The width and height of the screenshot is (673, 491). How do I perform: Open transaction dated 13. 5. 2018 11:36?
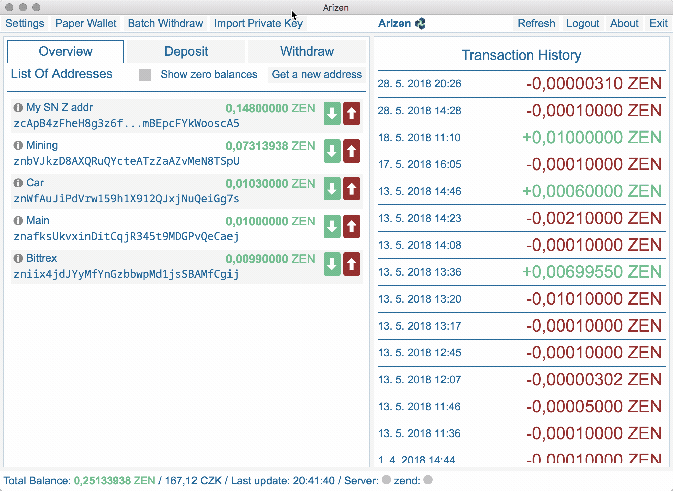coord(522,433)
